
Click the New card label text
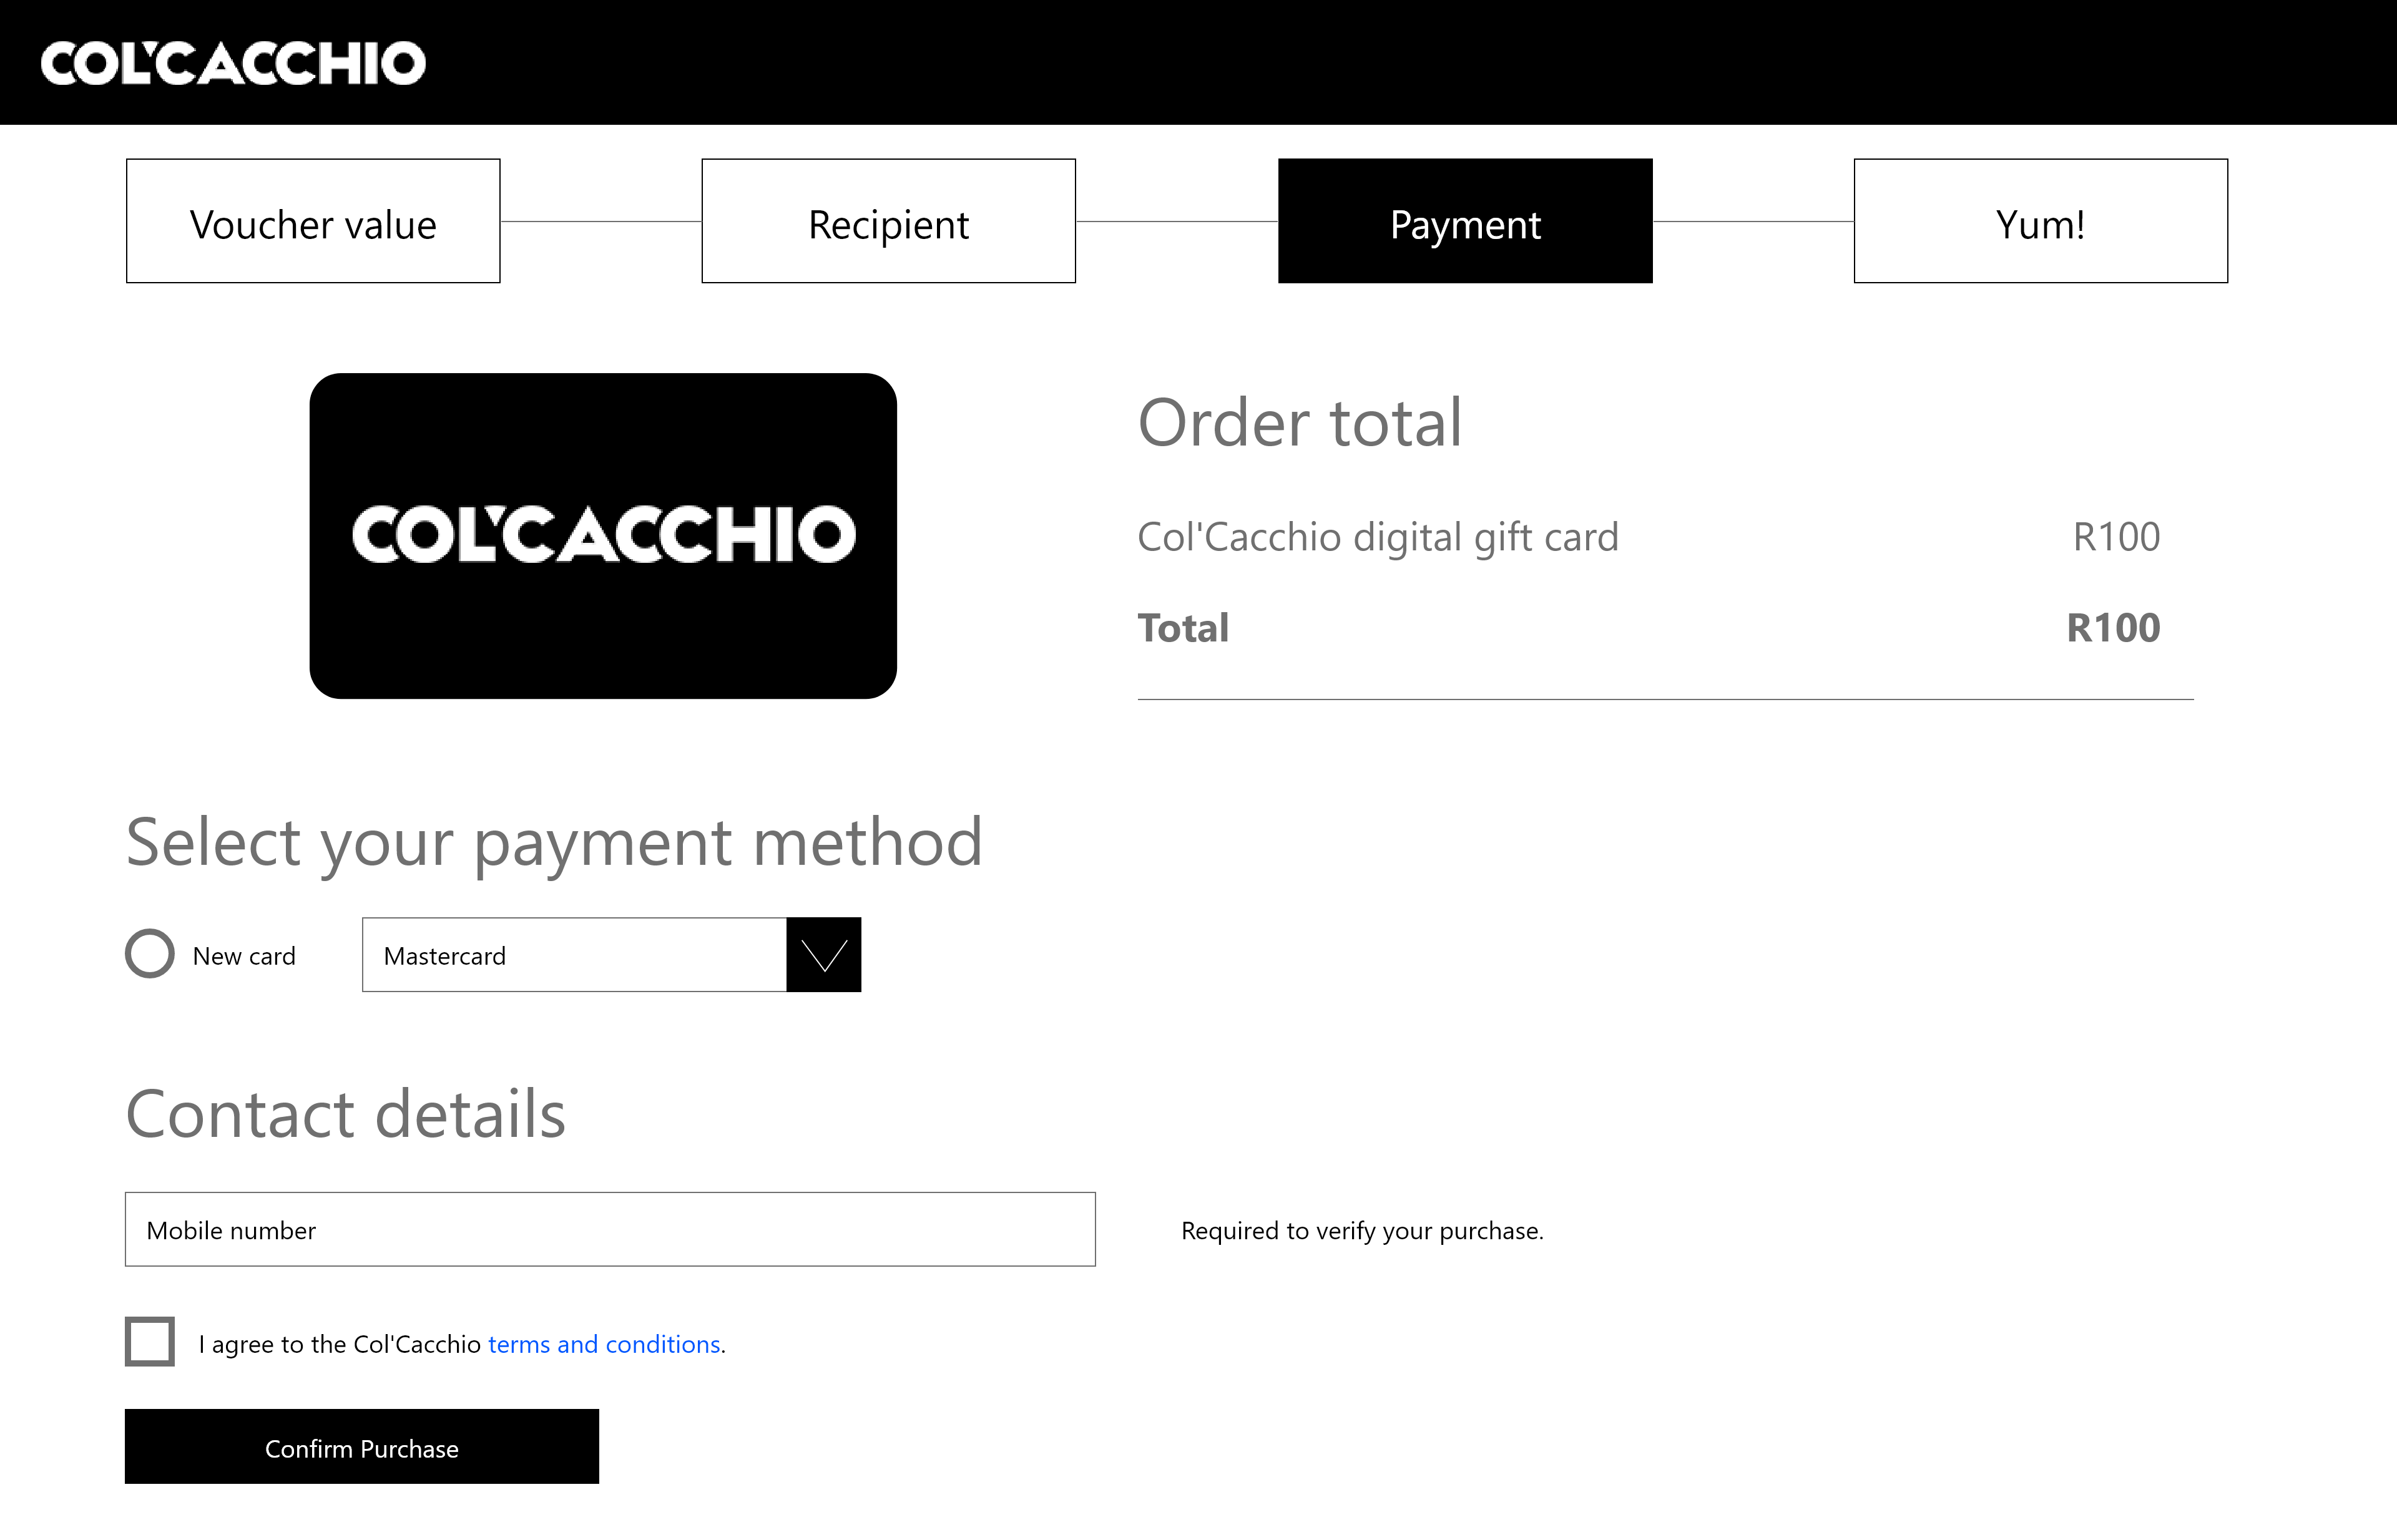pyautogui.click(x=244, y=956)
